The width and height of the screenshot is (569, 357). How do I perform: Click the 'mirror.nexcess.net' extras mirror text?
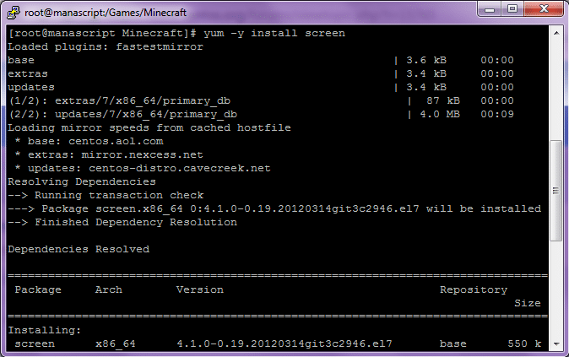coord(129,154)
